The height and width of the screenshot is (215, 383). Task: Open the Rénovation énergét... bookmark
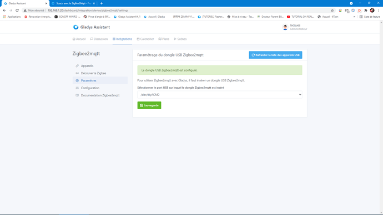tap(38, 17)
